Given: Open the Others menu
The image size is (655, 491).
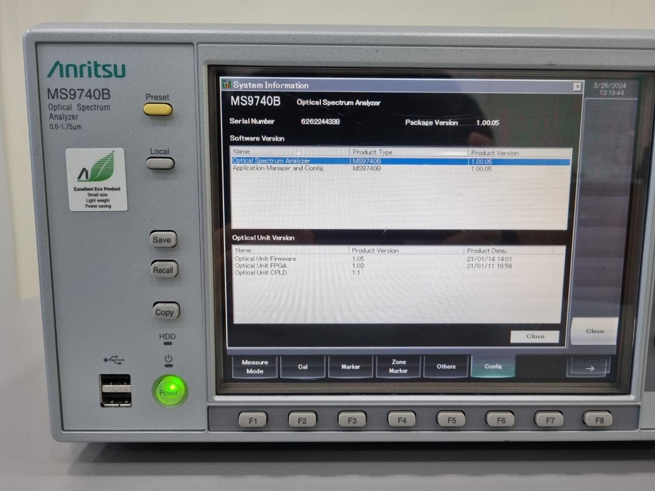Looking at the screenshot, I should pos(446,367).
